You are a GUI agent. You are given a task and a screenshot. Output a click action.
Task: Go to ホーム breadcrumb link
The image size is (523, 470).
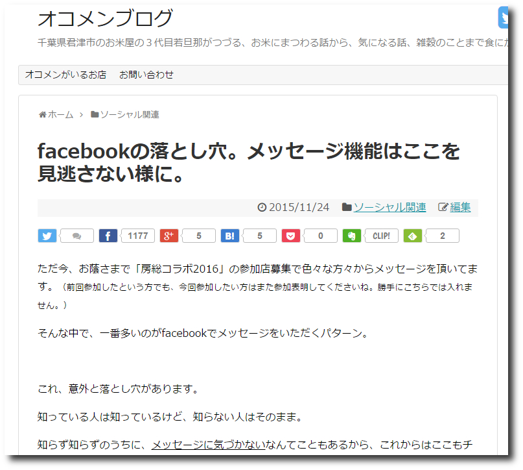60,114
